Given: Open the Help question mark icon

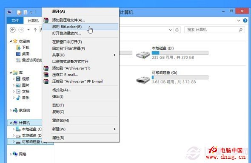Looking at the screenshot, I should tap(245, 20).
